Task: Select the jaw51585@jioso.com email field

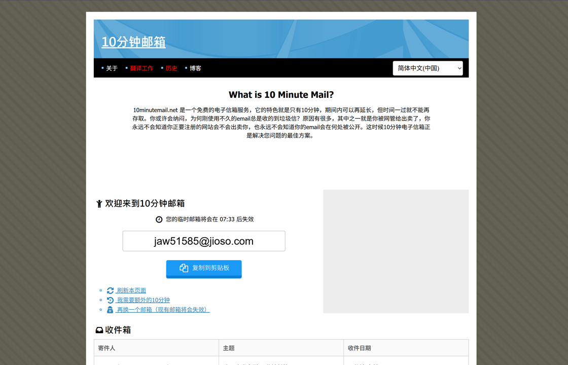Action: click(x=203, y=241)
